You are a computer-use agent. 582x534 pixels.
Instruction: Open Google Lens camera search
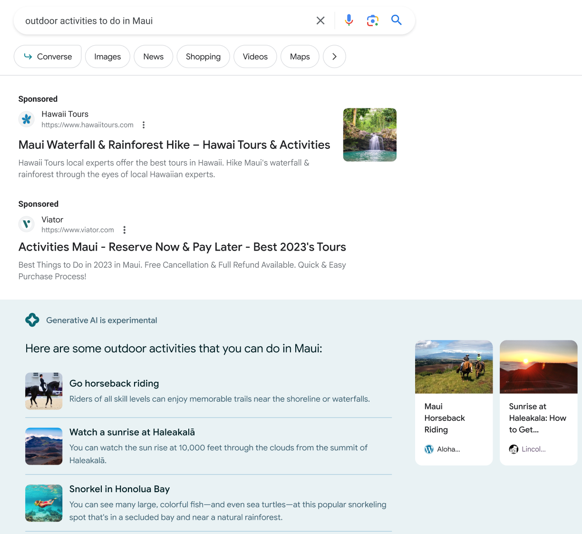coord(373,20)
